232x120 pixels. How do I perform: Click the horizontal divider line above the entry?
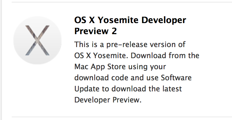coord(122,2)
